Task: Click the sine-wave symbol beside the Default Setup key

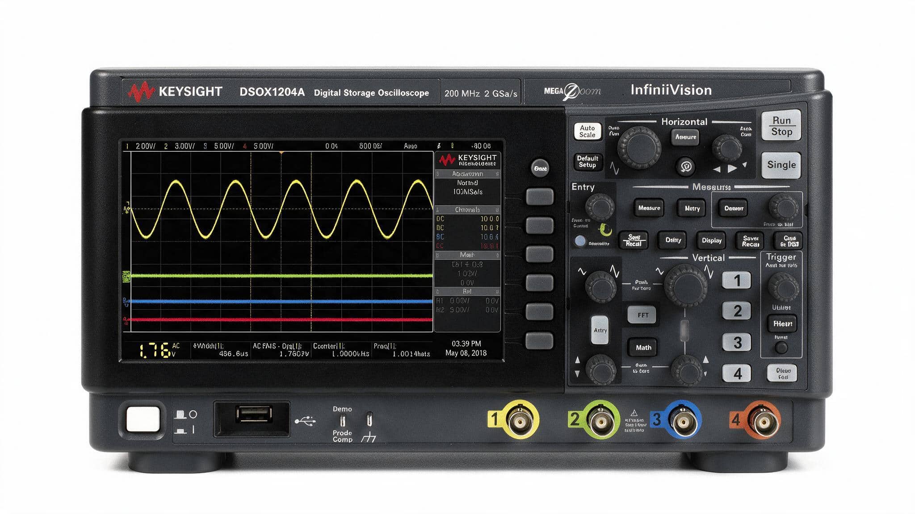Action: [614, 167]
